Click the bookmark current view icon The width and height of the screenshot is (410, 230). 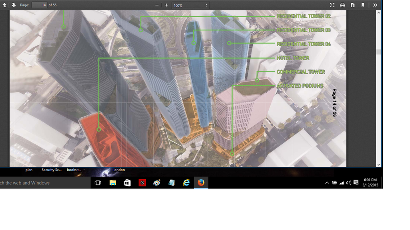pos(363,5)
